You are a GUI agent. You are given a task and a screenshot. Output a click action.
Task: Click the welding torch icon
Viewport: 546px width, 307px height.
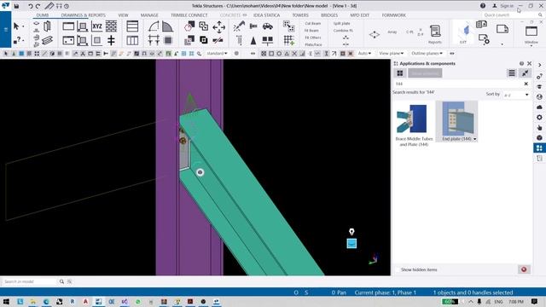239,26
